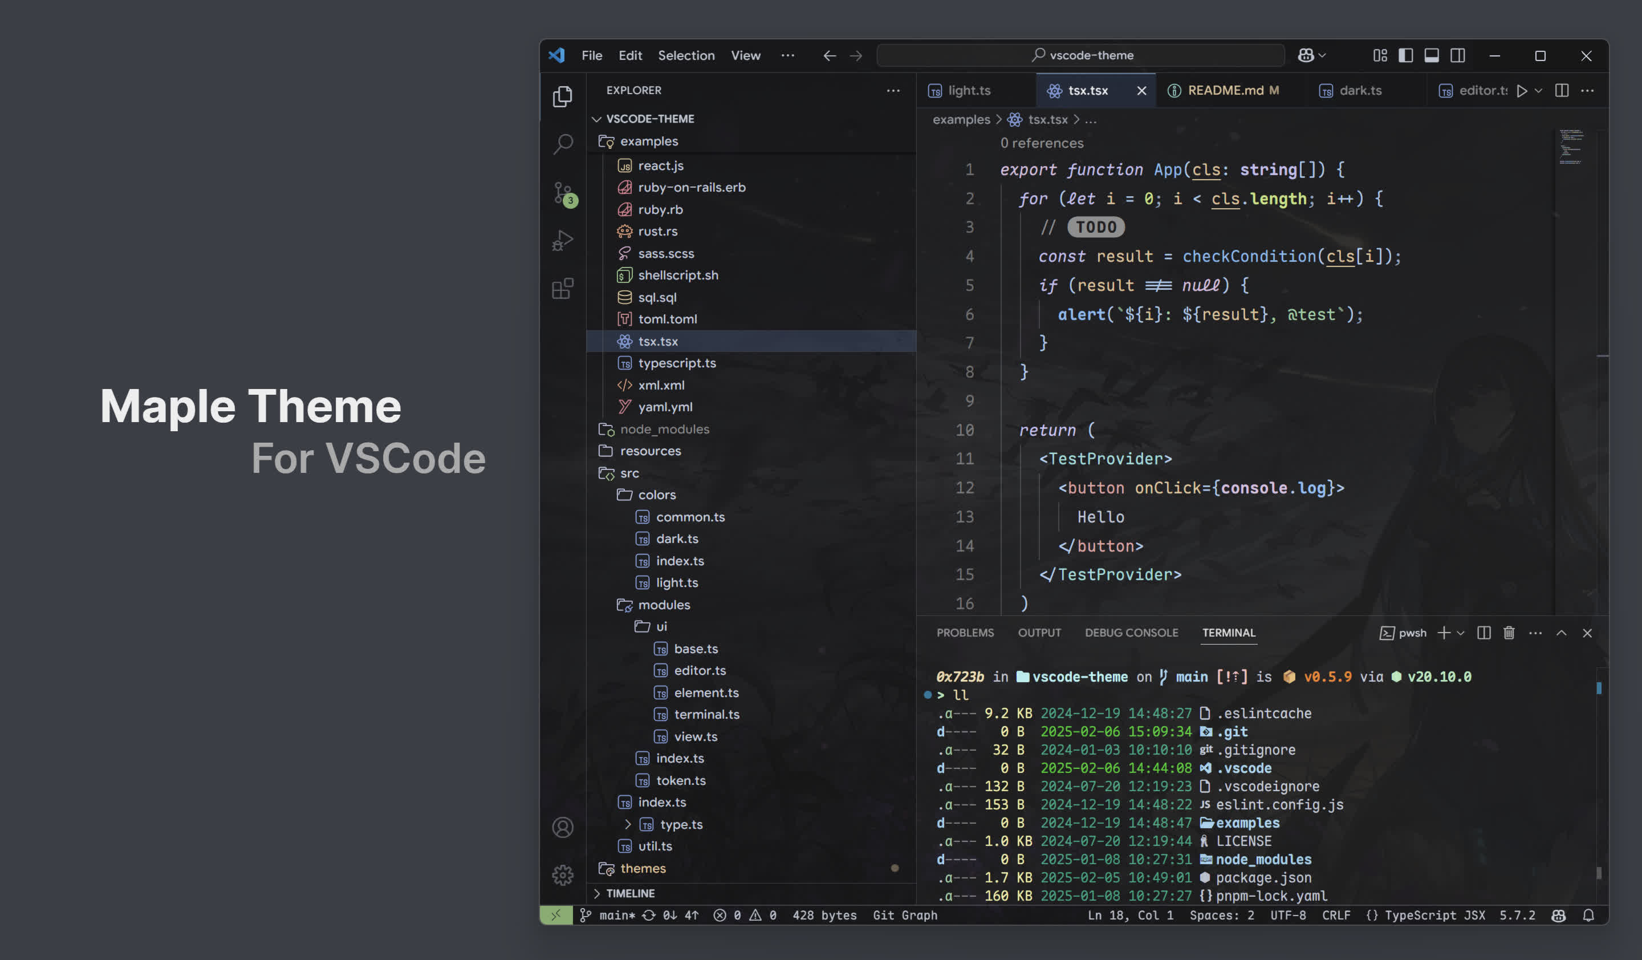Viewport: 1642px width, 960px height.
Task: Expand the type.ts tree item
Action: [628, 824]
